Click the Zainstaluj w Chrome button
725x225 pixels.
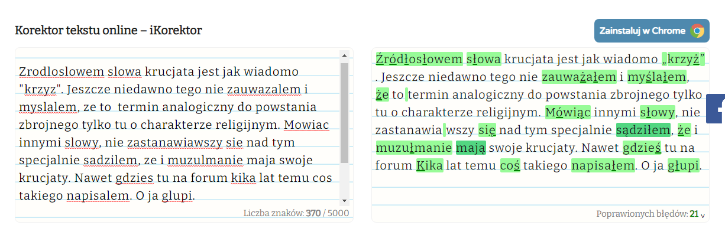[x=652, y=31]
